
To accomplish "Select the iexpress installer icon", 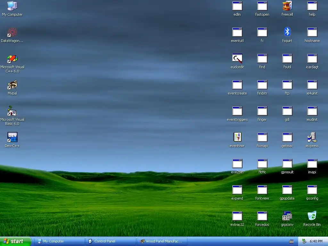I will pyautogui.click(x=312, y=137).
